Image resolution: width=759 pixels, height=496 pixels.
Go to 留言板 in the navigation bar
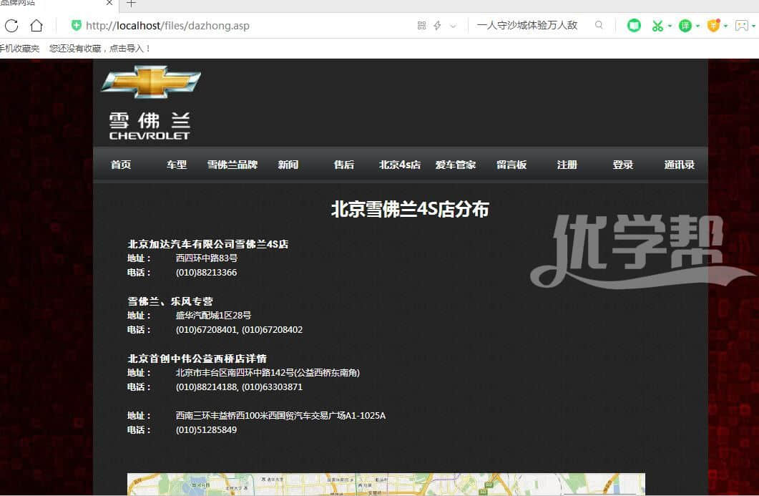click(511, 165)
